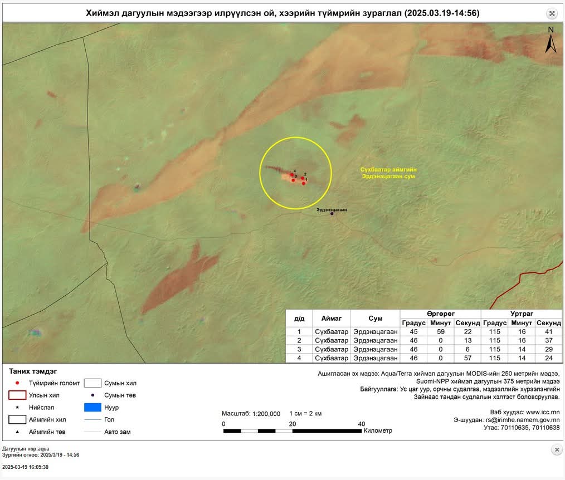Click the map title heading text
The image size is (565, 480).
282,13
